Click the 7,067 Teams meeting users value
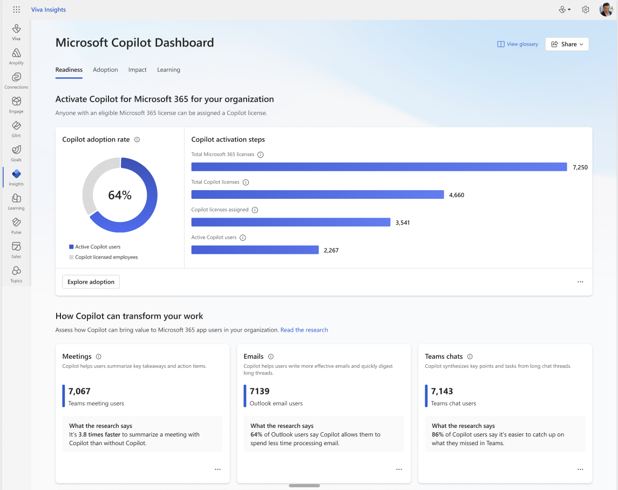 [79, 391]
